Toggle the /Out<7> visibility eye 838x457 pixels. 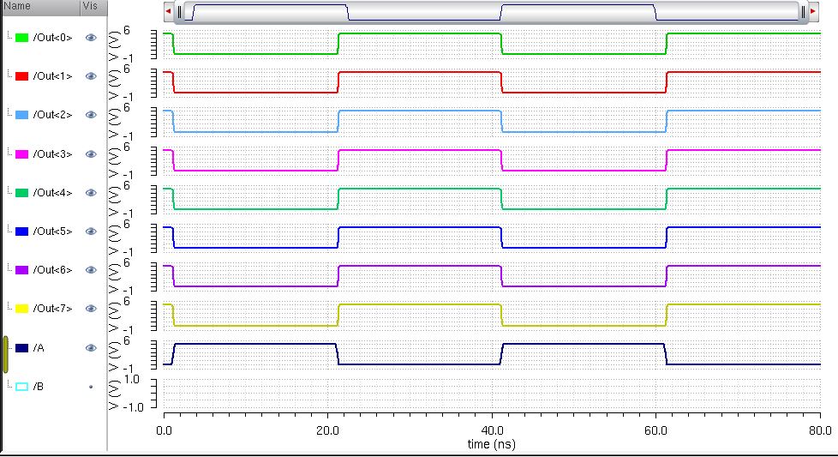(x=91, y=309)
